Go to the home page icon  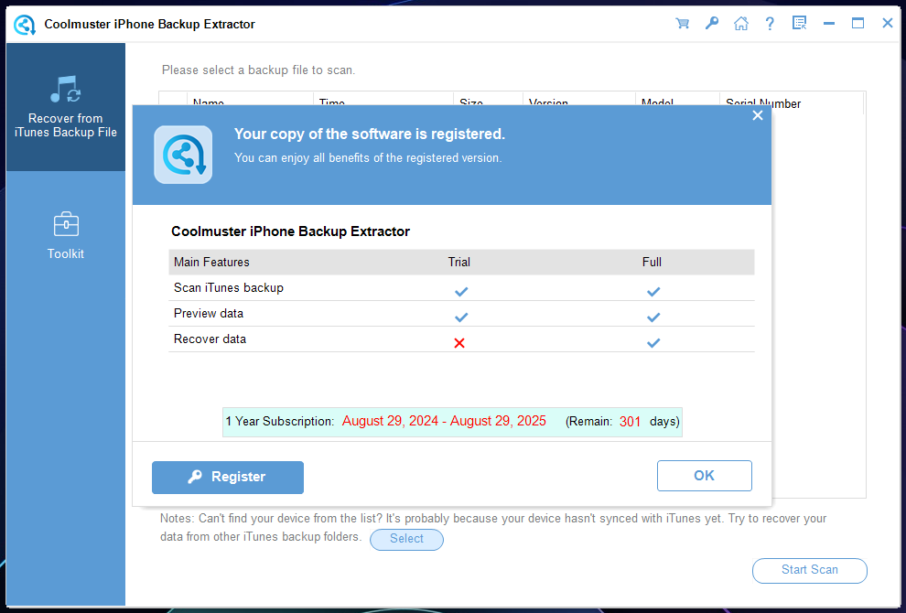pyautogui.click(x=740, y=24)
